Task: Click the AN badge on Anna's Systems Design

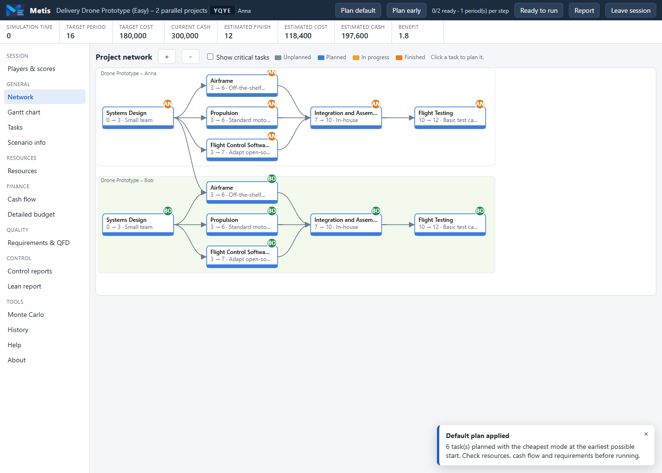Action: pos(168,104)
